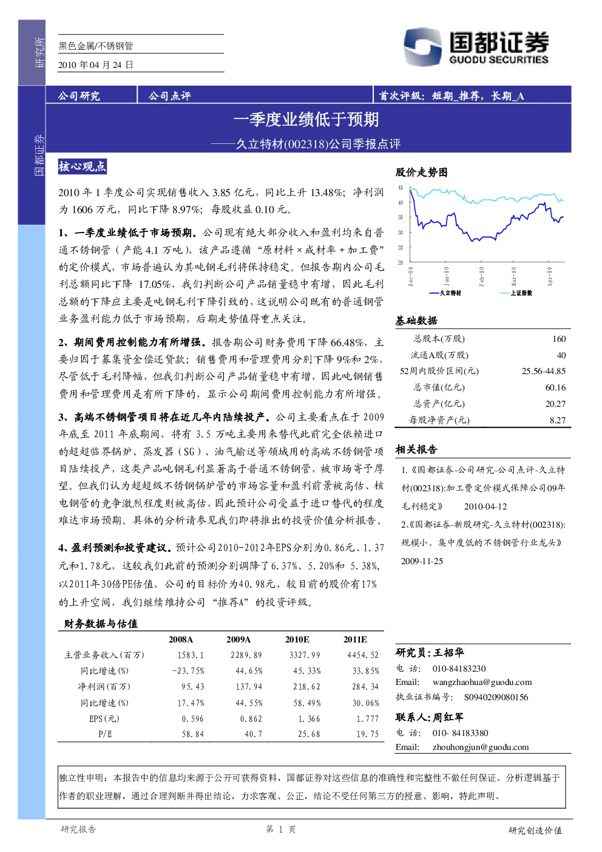602x852 pixels.
Task: Select the related report date 2009-11-25
Action: click(x=422, y=561)
